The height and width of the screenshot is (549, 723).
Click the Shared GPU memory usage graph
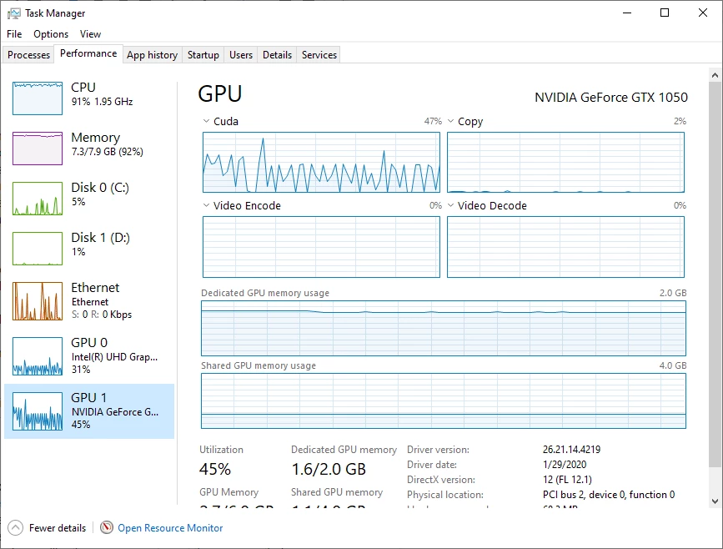tap(444, 401)
